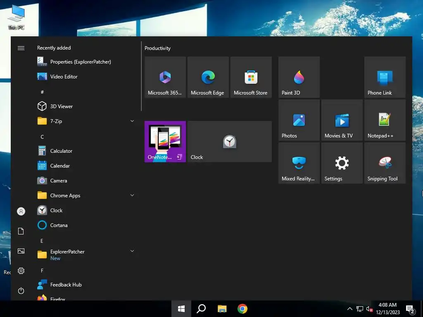Click the Recently added heading
Image resolution: width=423 pixels, height=317 pixels.
54,48
